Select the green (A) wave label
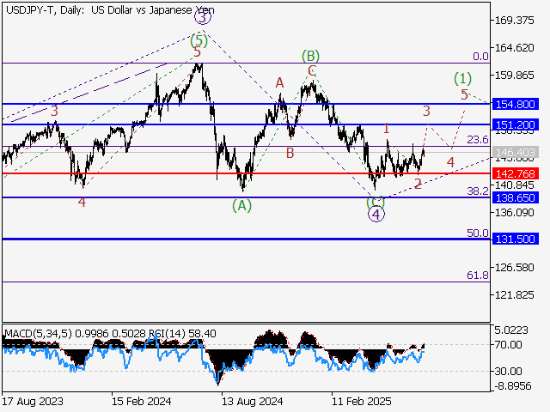550x412 pixels. (x=242, y=205)
